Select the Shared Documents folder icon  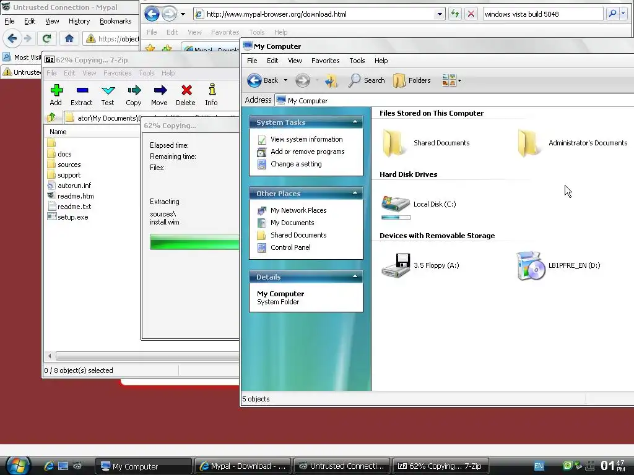coord(394,143)
